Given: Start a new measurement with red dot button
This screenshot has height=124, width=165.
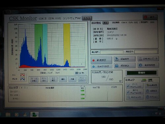Looking at the screenshot, I should [101, 60].
